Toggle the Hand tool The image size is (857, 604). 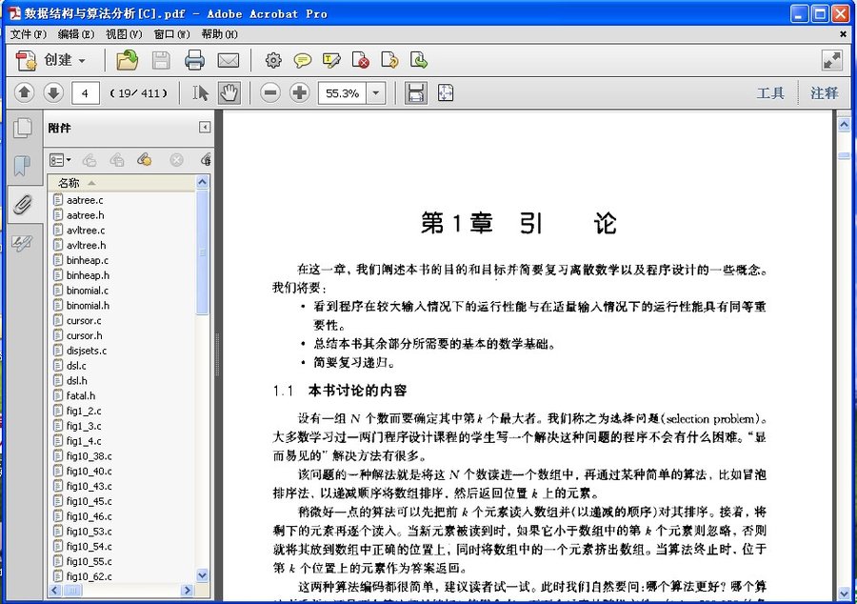coord(229,92)
